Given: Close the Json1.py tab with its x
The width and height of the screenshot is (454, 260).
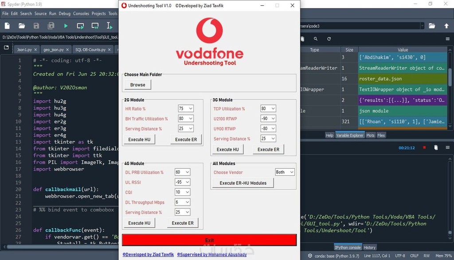Looking at the screenshot, I should [35, 50].
